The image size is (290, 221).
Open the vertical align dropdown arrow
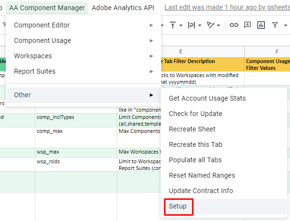181,25
